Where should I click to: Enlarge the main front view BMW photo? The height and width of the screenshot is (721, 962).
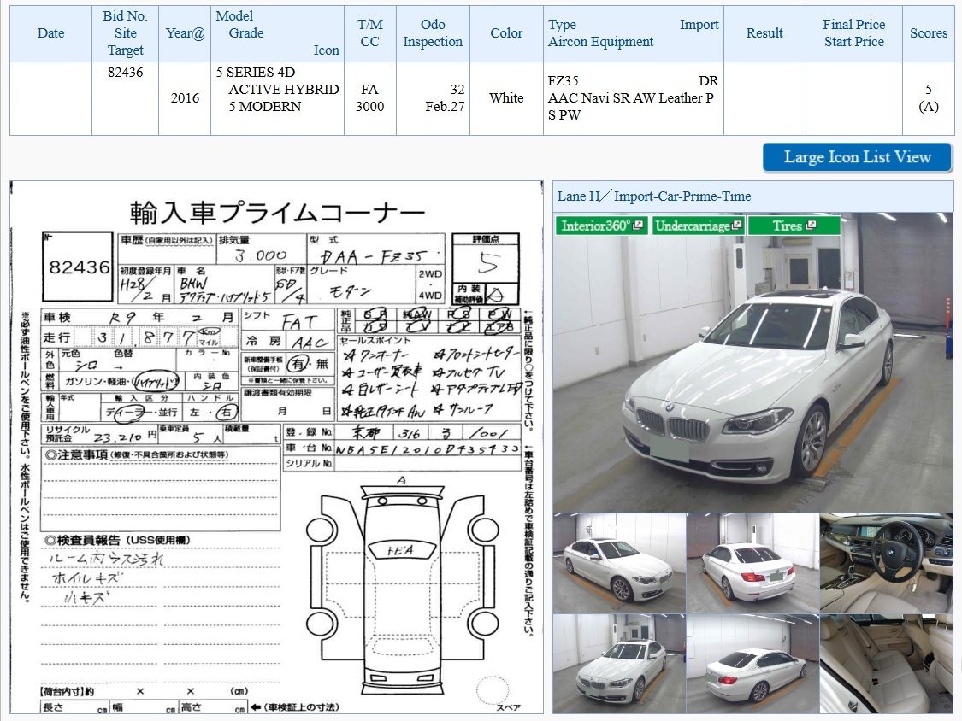tap(752, 361)
